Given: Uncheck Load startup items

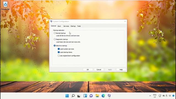Looking at the screenshot, I should click(x=59, y=52).
